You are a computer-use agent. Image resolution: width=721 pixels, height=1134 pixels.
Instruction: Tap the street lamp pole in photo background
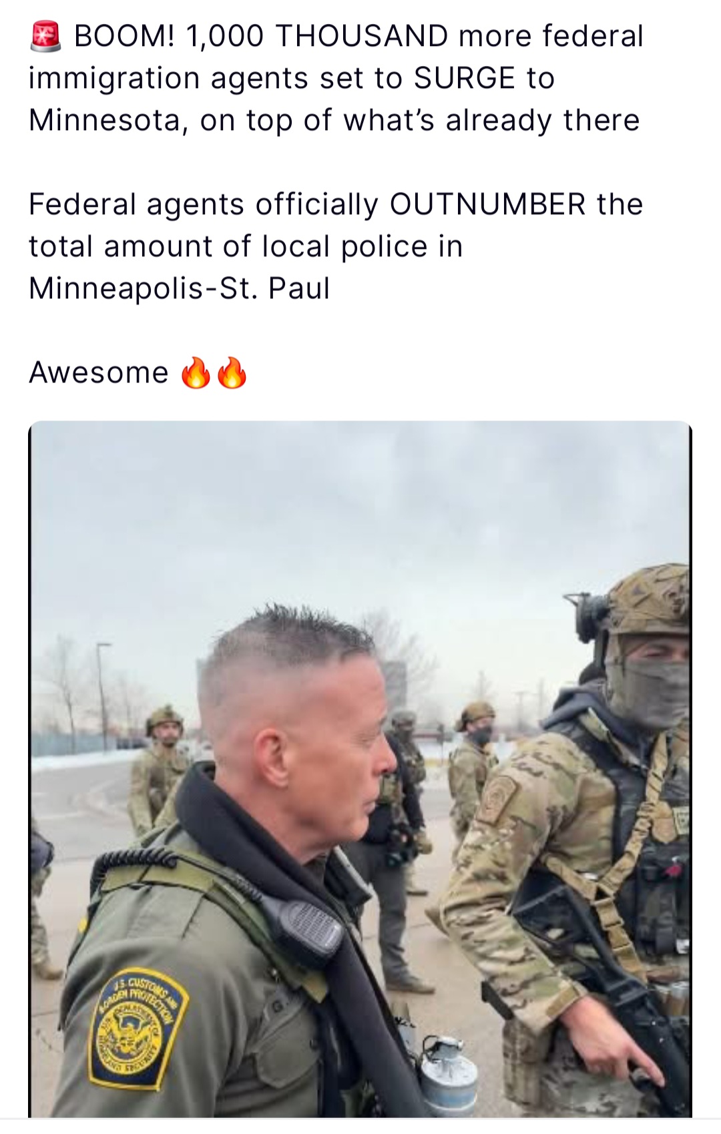coord(101,695)
